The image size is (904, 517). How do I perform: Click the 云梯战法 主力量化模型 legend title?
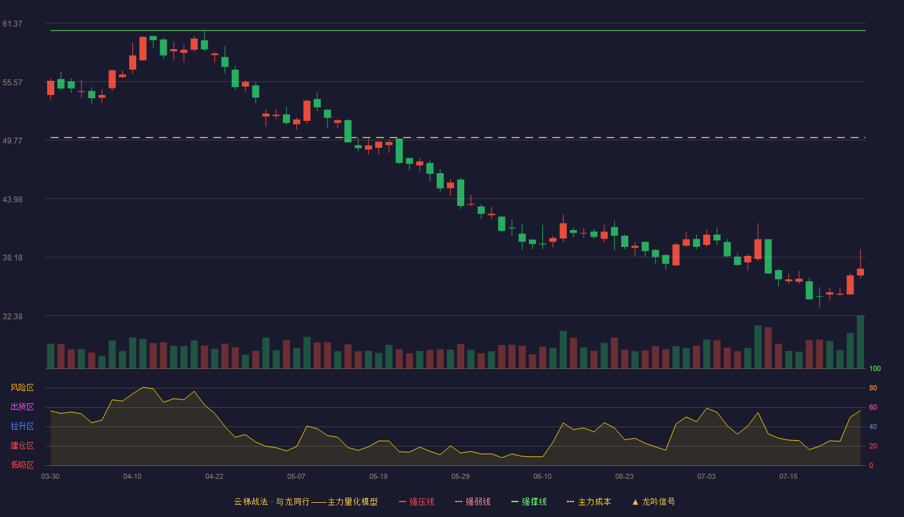[x=306, y=501]
